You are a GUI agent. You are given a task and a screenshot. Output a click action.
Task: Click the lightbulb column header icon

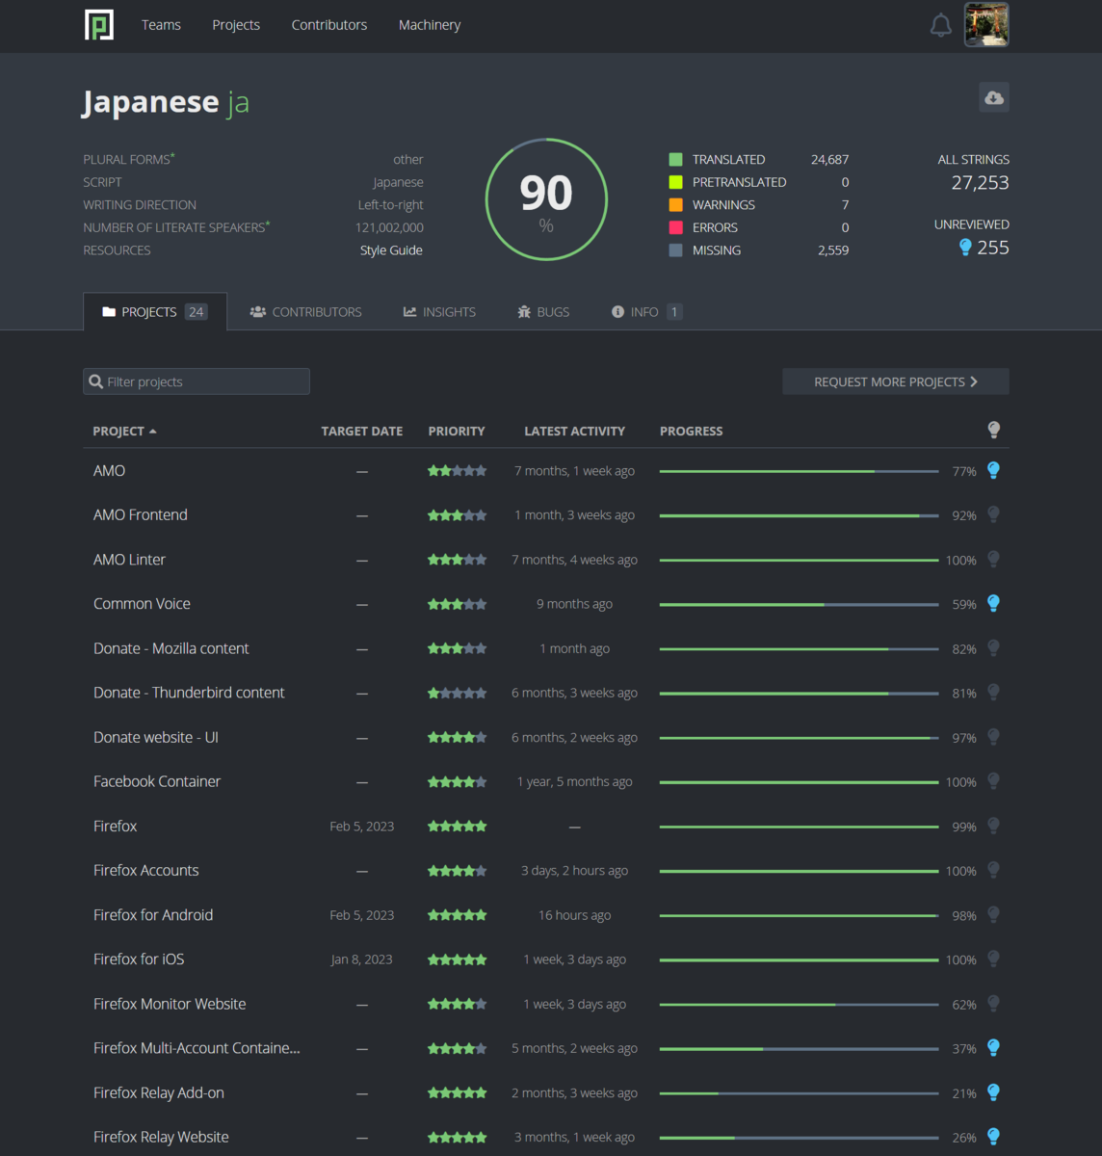pyautogui.click(x=993, y=430)
